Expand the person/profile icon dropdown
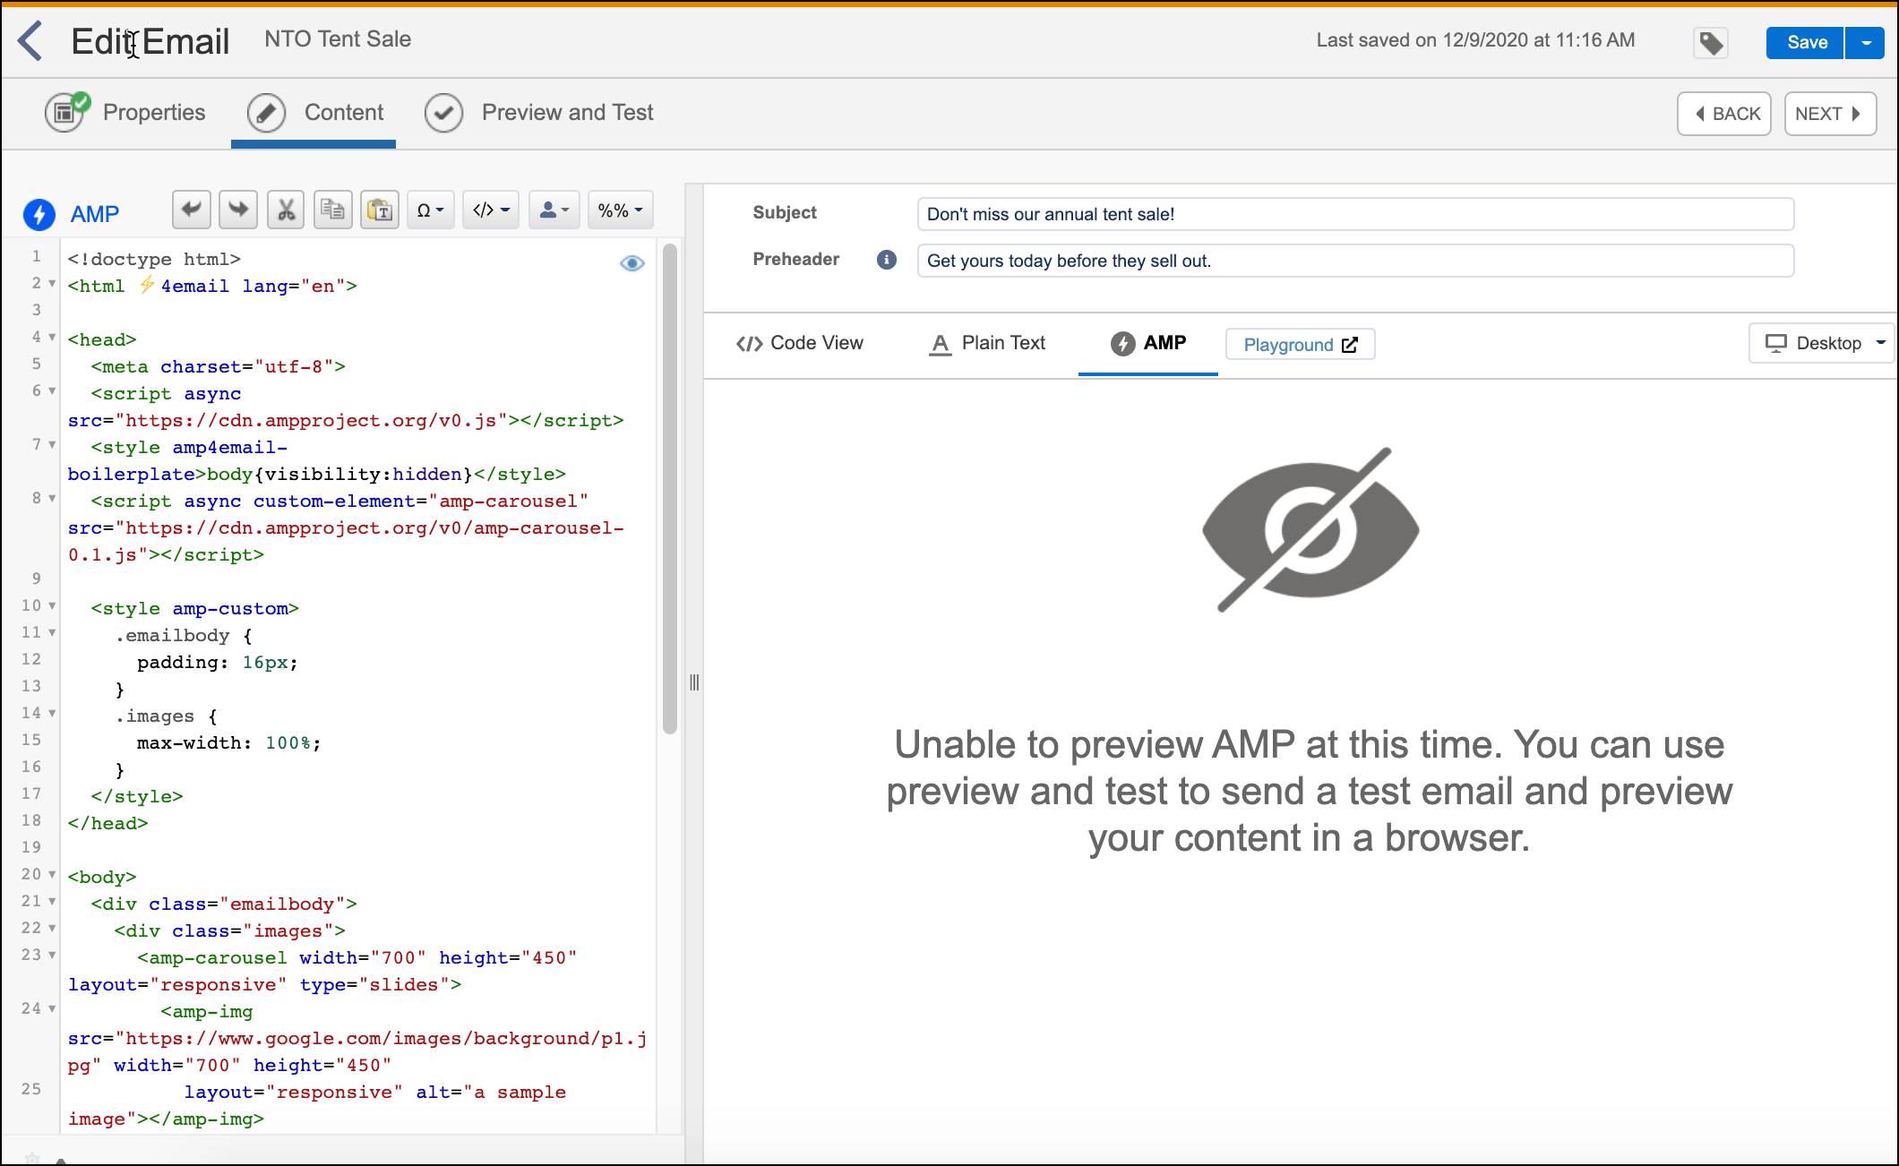This screenshot has width=1899, height=1166. [554, 211]
